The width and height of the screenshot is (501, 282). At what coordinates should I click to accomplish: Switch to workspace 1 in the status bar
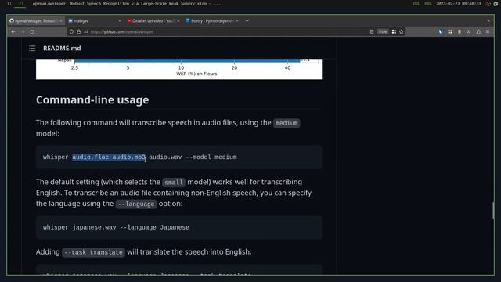tap(9, 3)
